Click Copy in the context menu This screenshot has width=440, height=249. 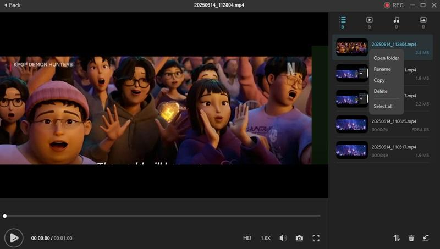pyautogui.click(x=380, y=80)
